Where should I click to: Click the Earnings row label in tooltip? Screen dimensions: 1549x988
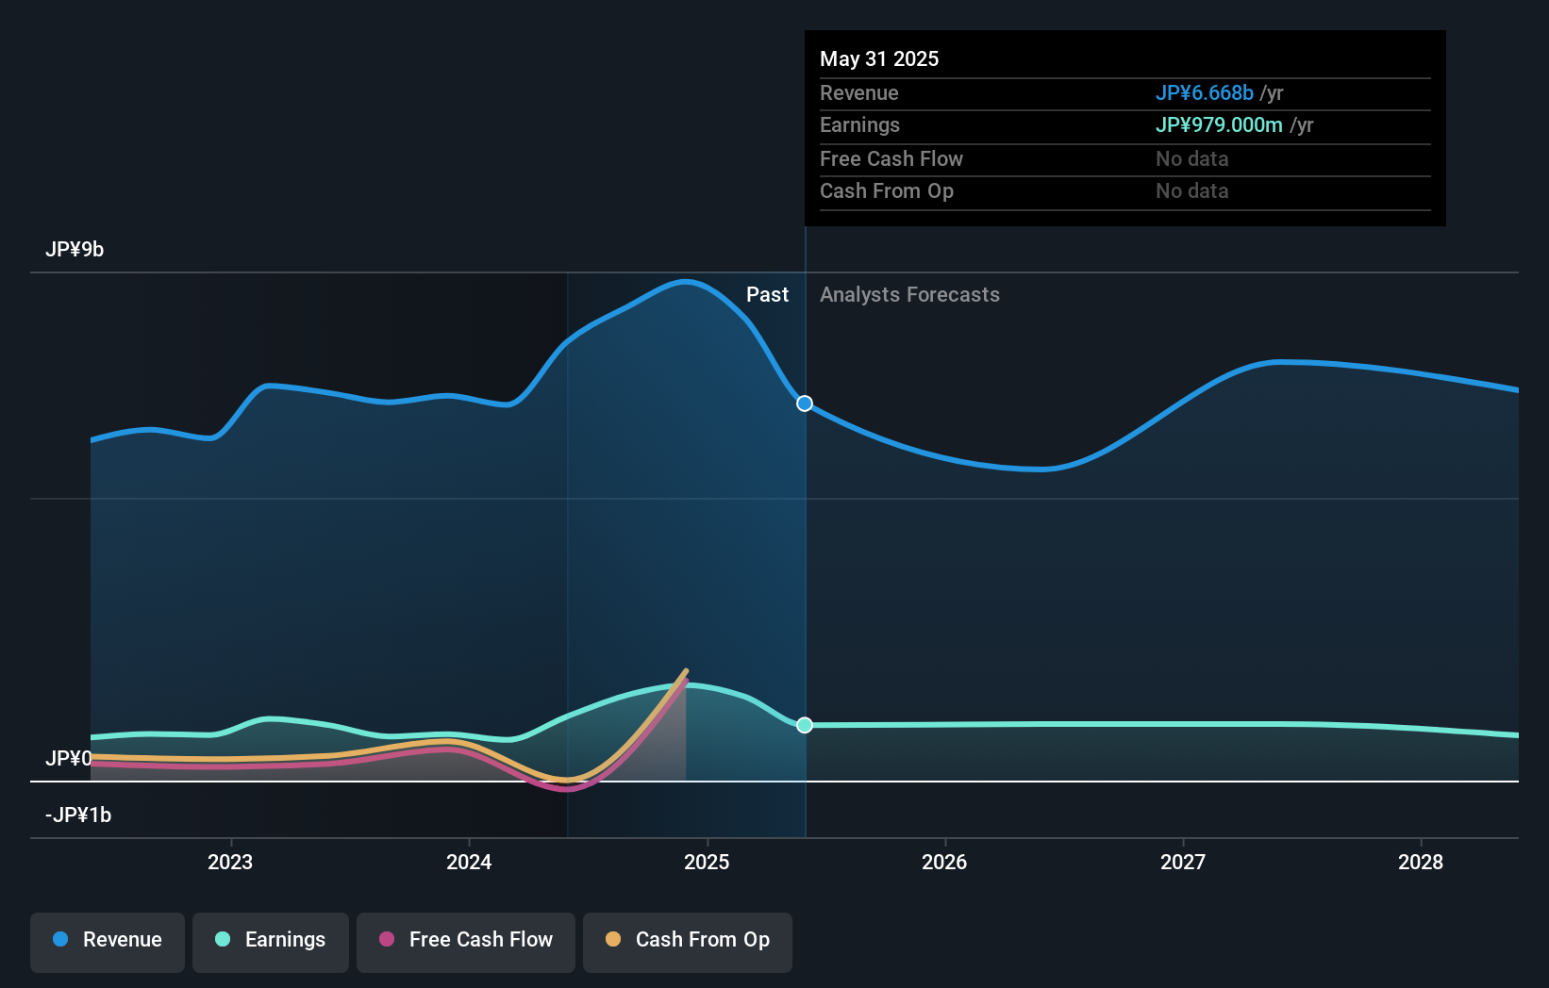pyautogui.click(x=859, y=124)
